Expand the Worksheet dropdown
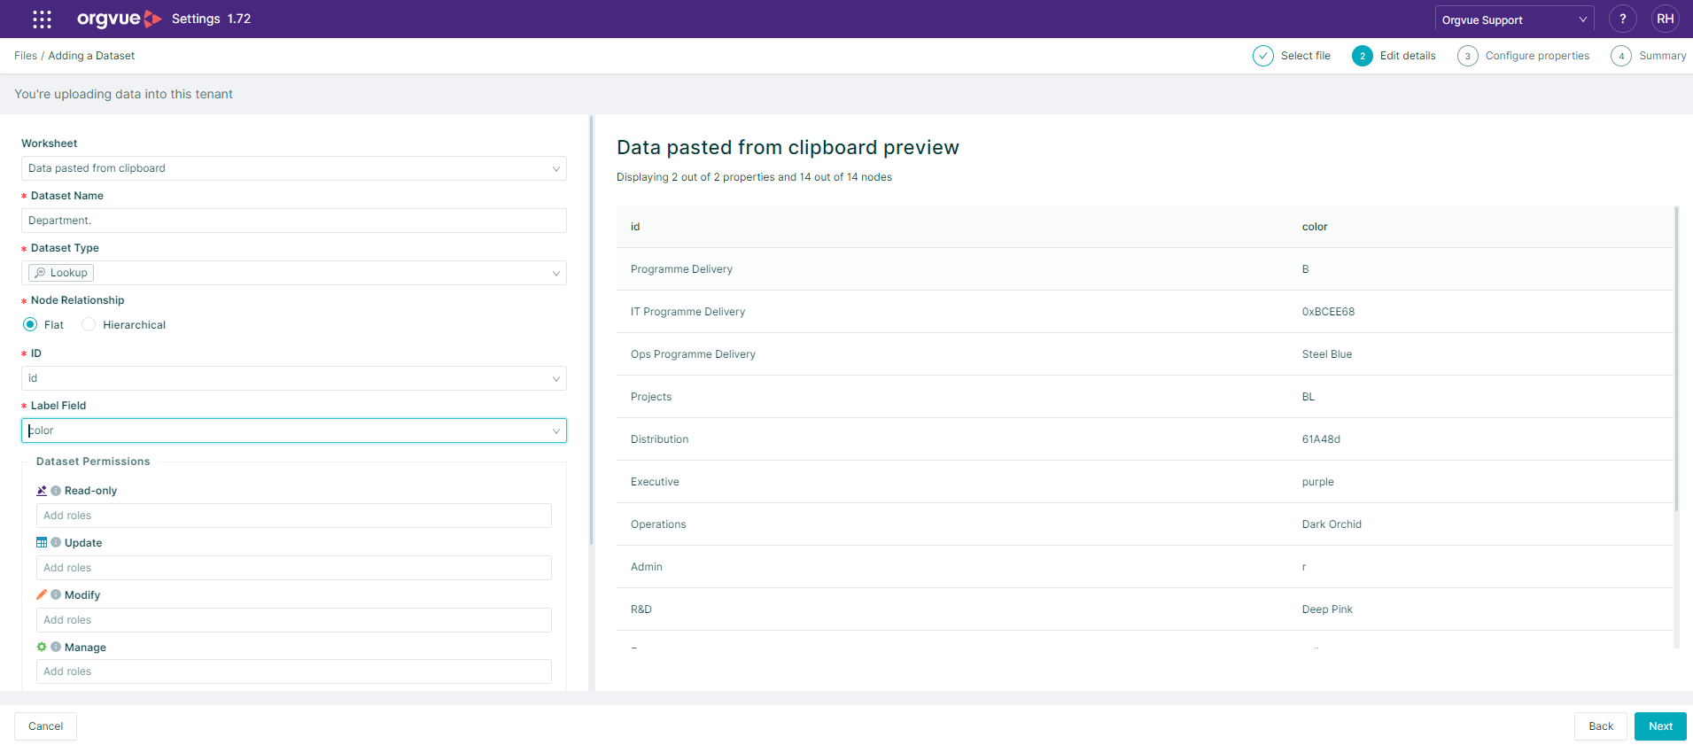The height and width of the screenshot is (745, 1693). 293,168
